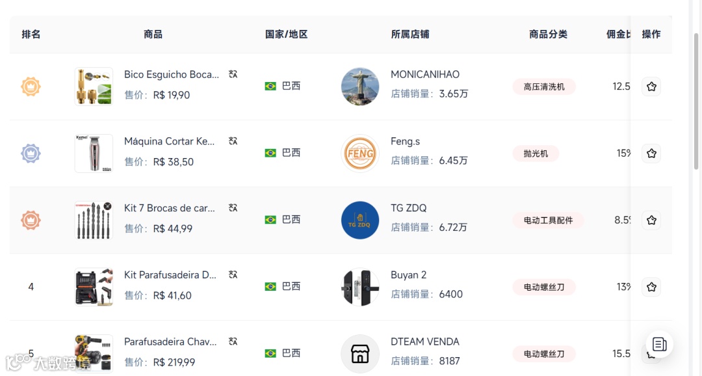Click the 抛光机 category tag
This screenshot has width=702, height=376.
(x=536, y=154)
